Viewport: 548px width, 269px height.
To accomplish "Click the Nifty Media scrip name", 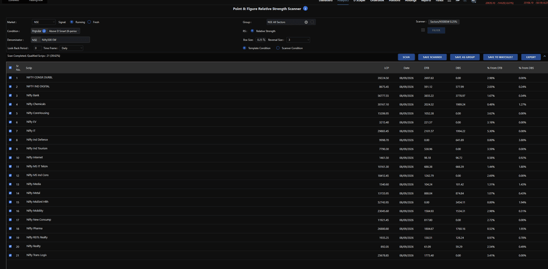I will click(33, 184).
